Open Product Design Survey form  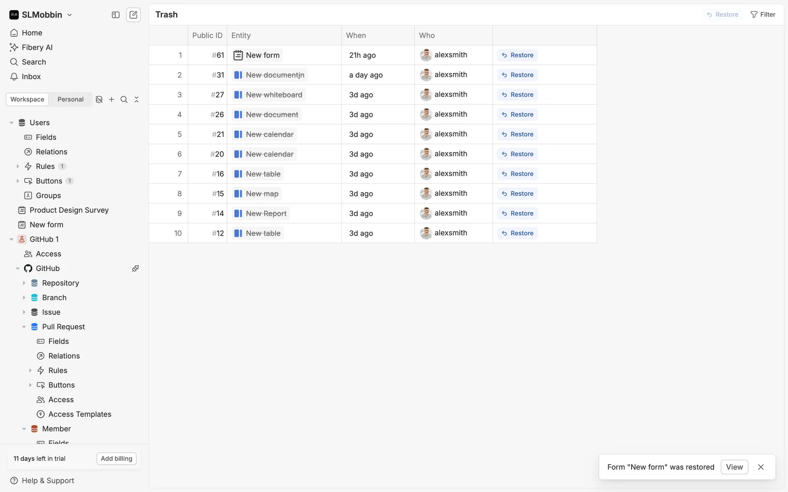(69, 210)
